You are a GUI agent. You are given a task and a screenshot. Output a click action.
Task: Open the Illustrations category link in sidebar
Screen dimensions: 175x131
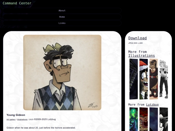click(x=142, y=56)
